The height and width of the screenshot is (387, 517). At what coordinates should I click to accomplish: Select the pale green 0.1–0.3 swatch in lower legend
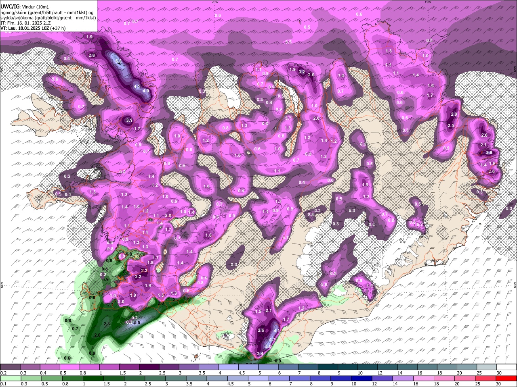pos(11,378)
